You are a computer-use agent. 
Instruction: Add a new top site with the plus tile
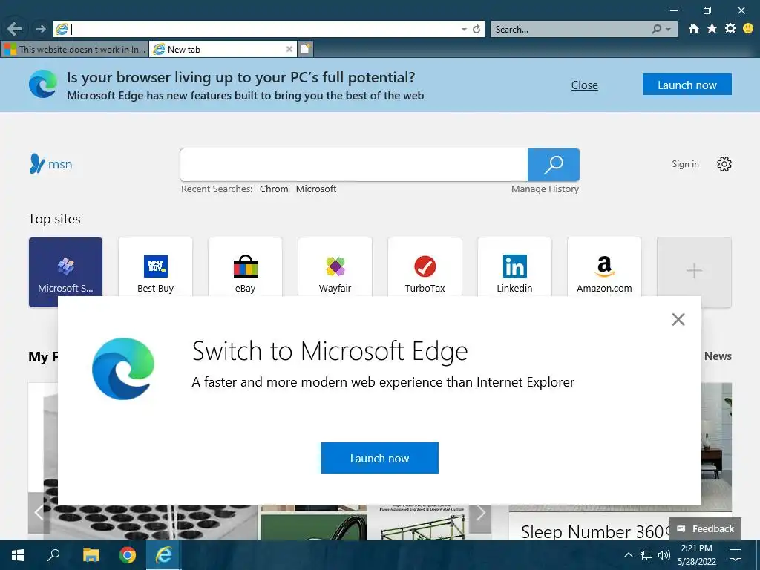(694, 270)
